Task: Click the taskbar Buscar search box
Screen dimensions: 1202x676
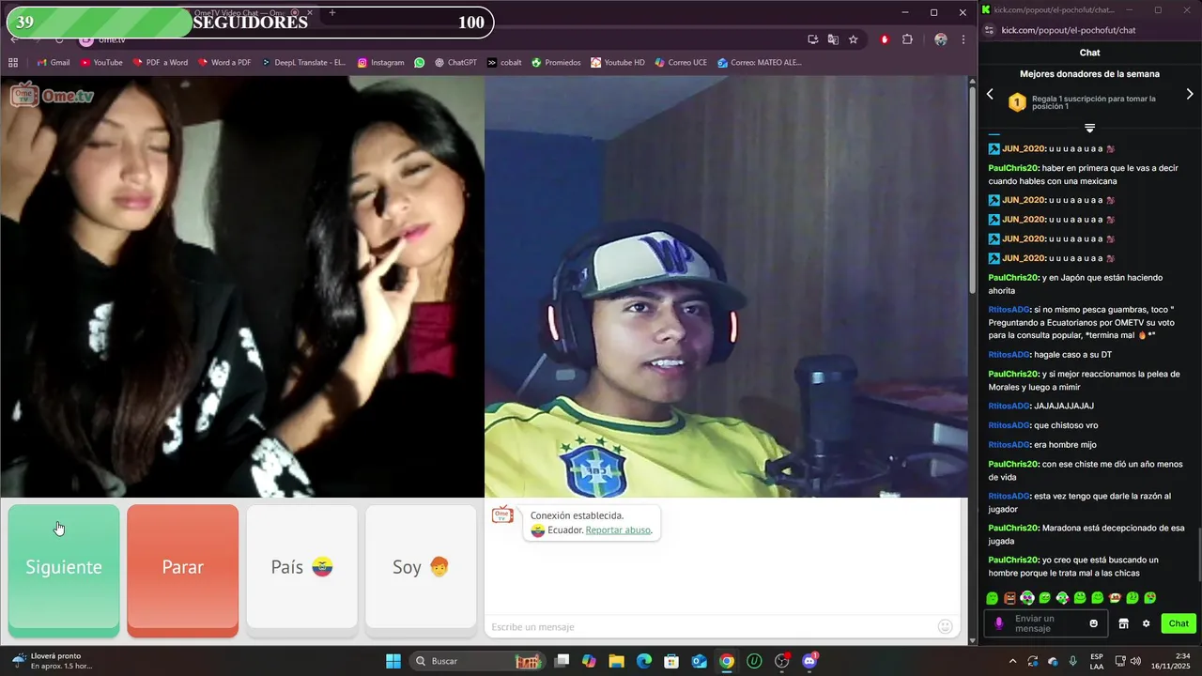Action: (x=477, y=661)
